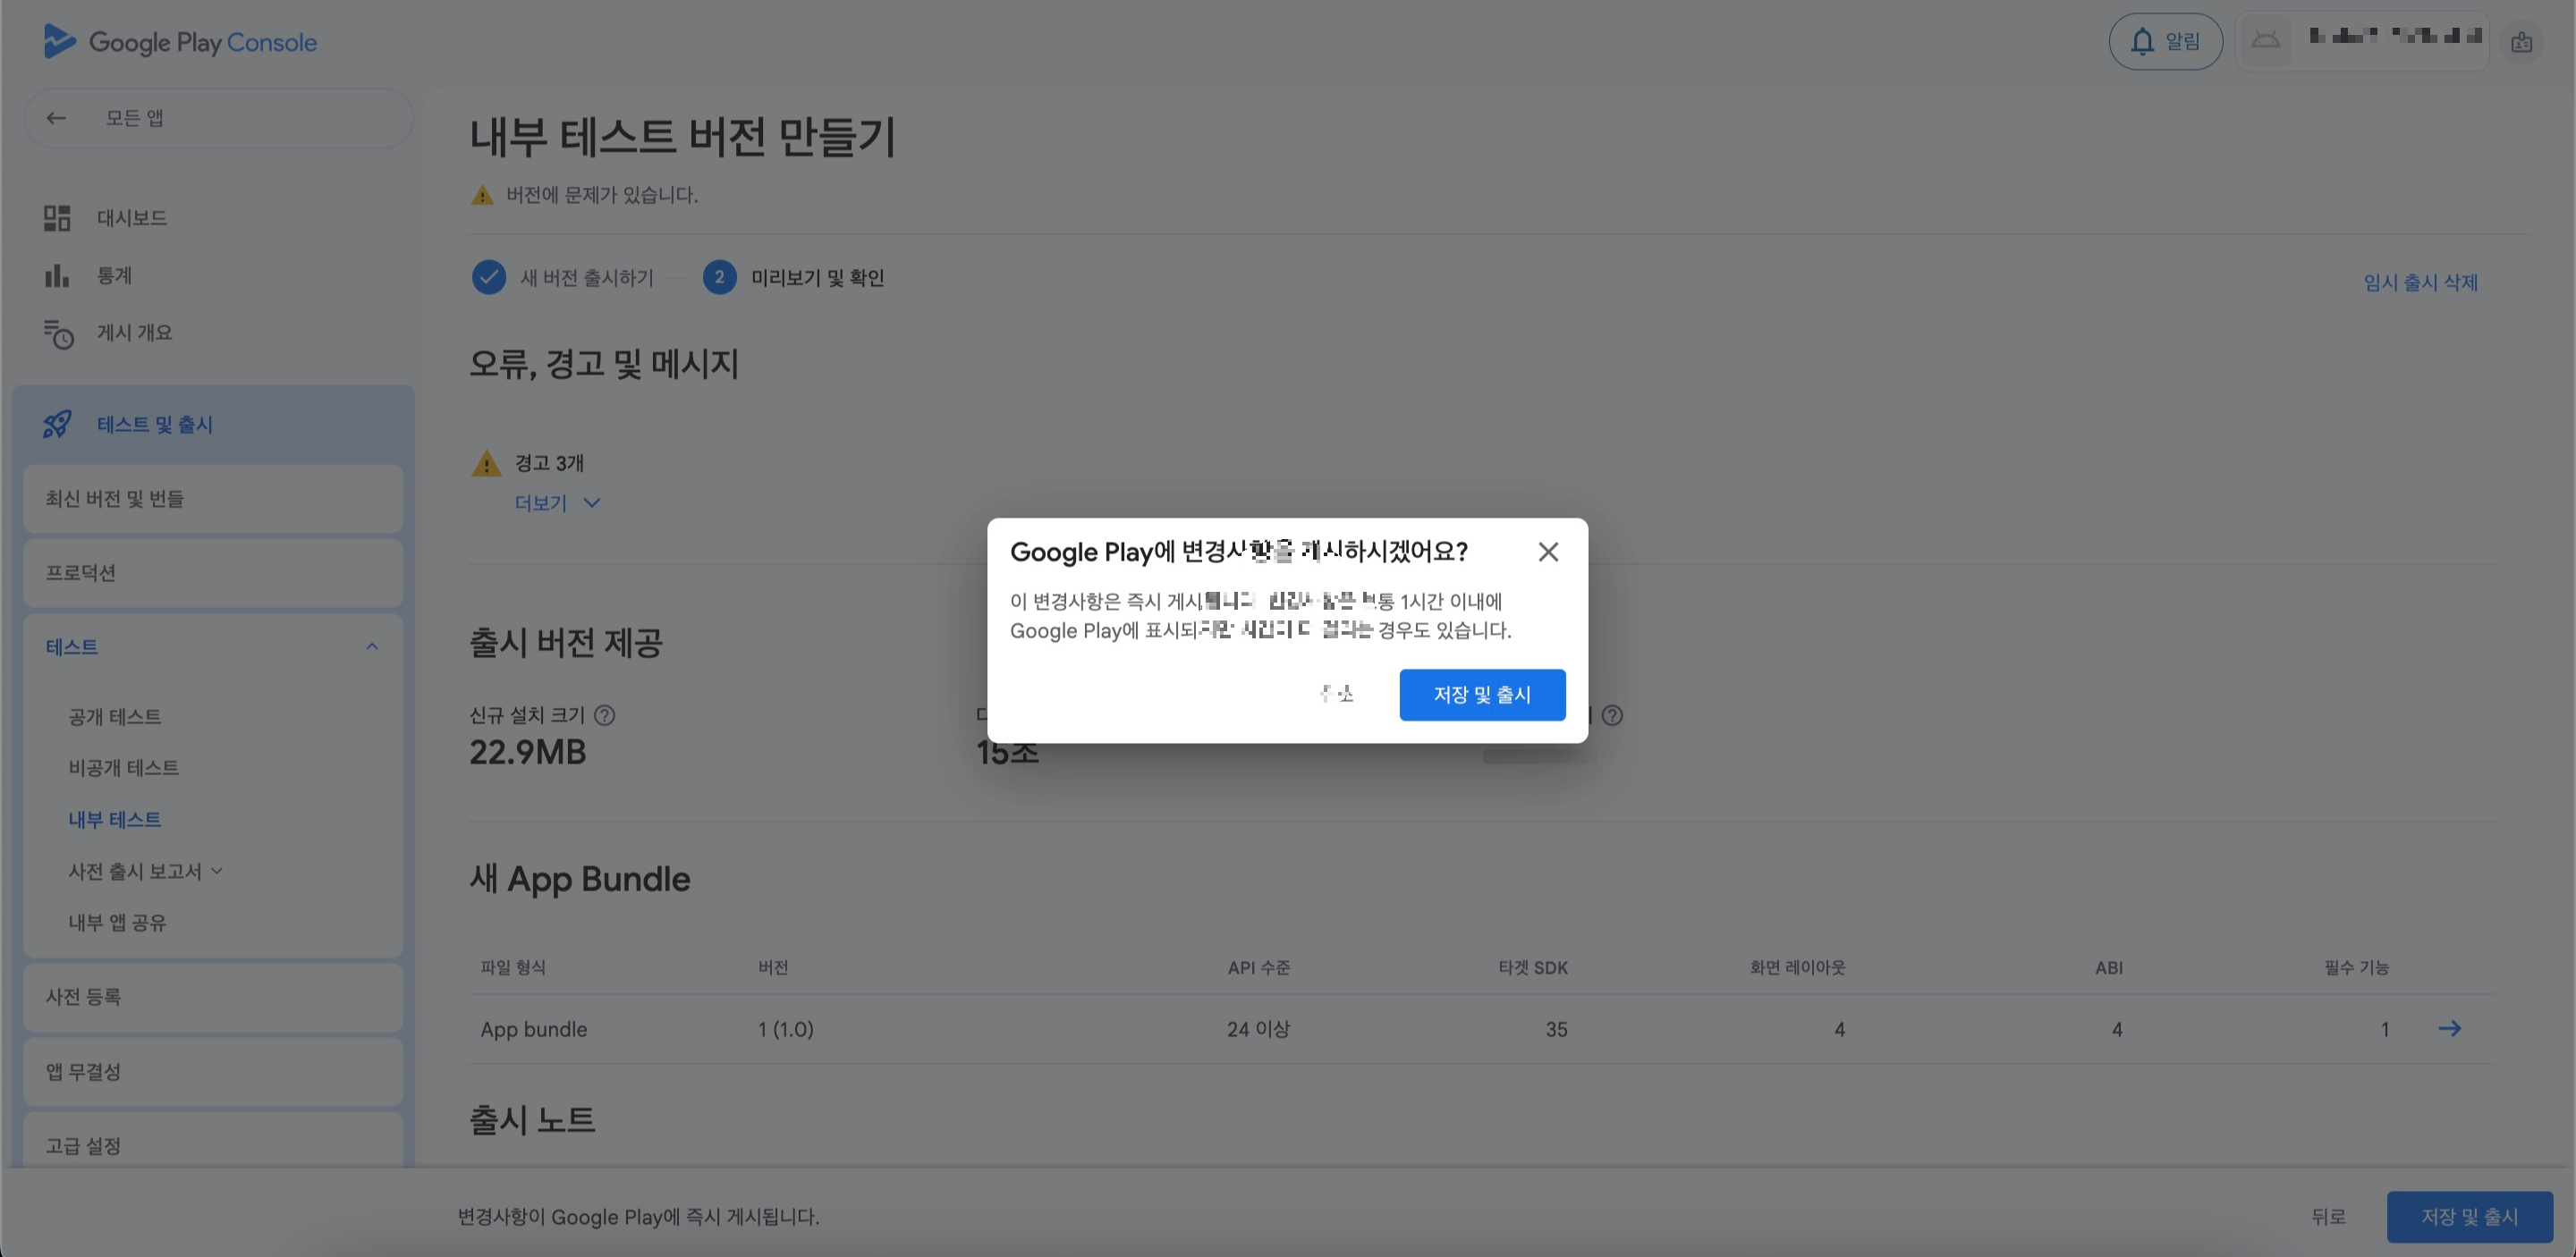This screenshot has height=1257, width=2576.
Task: Expand the 더보기 warnings list
Action: pyautogui.click(x=557, y=502)
